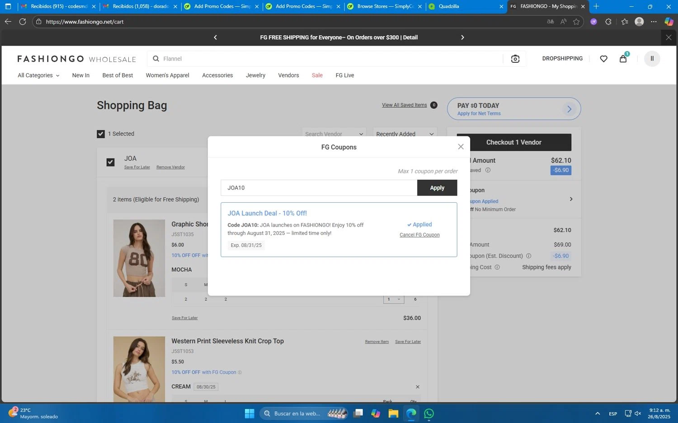The height and width of the screenshot is (423, 678).
Task: Close the FG Coupons dialog
Action: [x=461, y=147]
